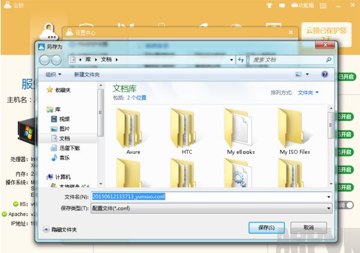The height and width of the screenshot is (253, 360).
Task: Refresh the address bar location
Action: tap(241, 60)
